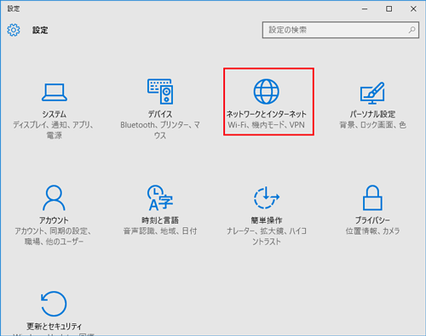The image size is (426, 336).
Task: Open the ネットワークとインターネット globe icon
Action: (x=266, y=92)
